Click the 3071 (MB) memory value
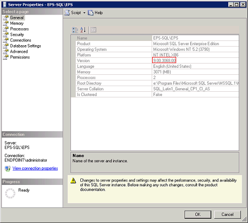Image resolution: width=248 pixels, height=223 pixels. tap(162, 72)
